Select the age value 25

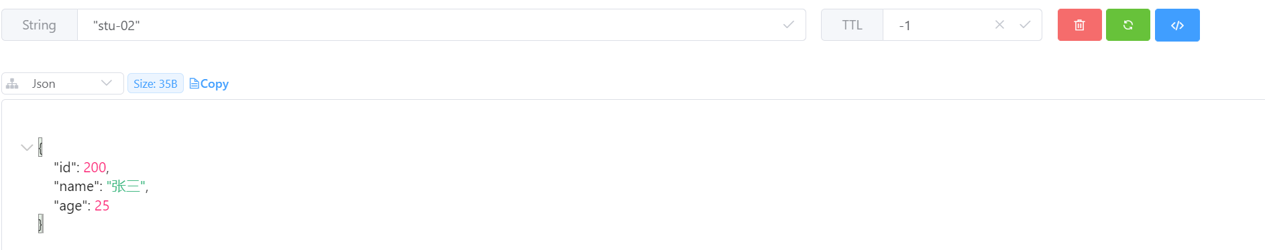(102, 206)
